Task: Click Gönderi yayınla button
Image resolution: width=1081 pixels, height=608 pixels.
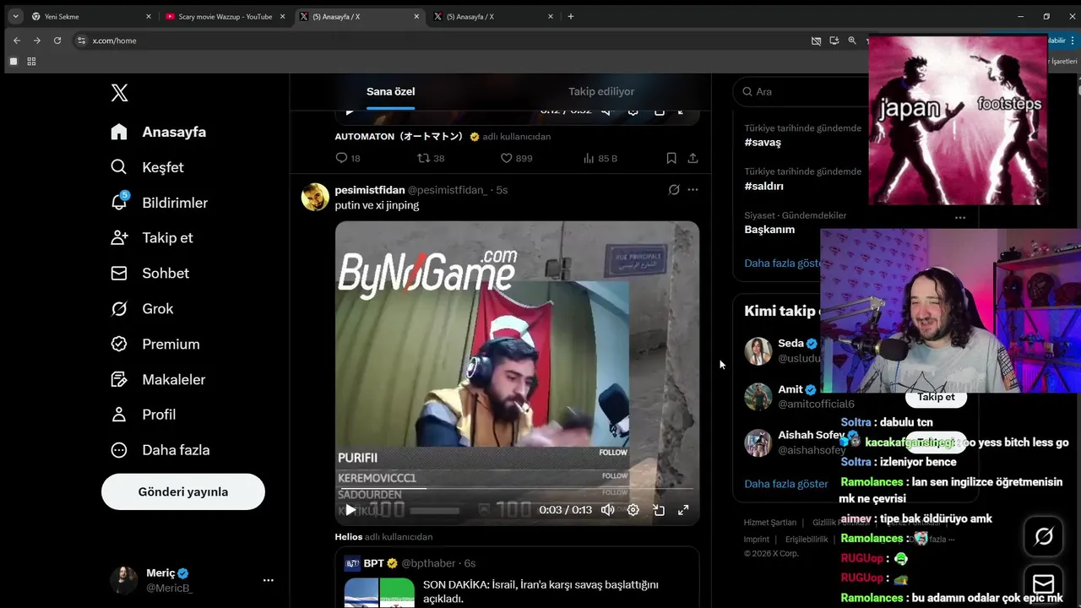Action: (183, 491)
